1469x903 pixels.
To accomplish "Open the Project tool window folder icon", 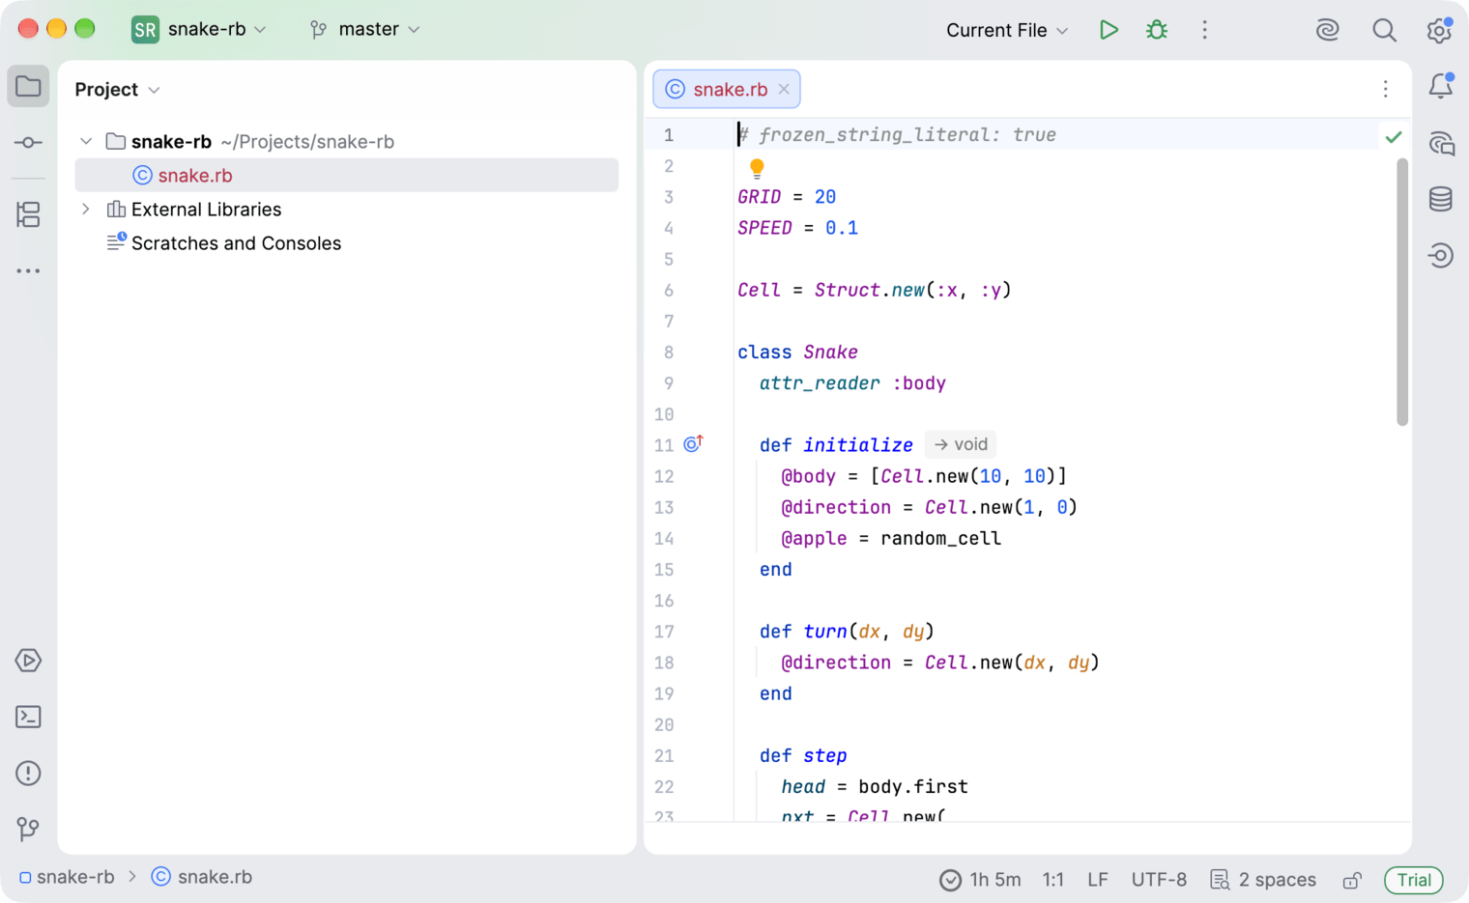I will tap(28, 87).
